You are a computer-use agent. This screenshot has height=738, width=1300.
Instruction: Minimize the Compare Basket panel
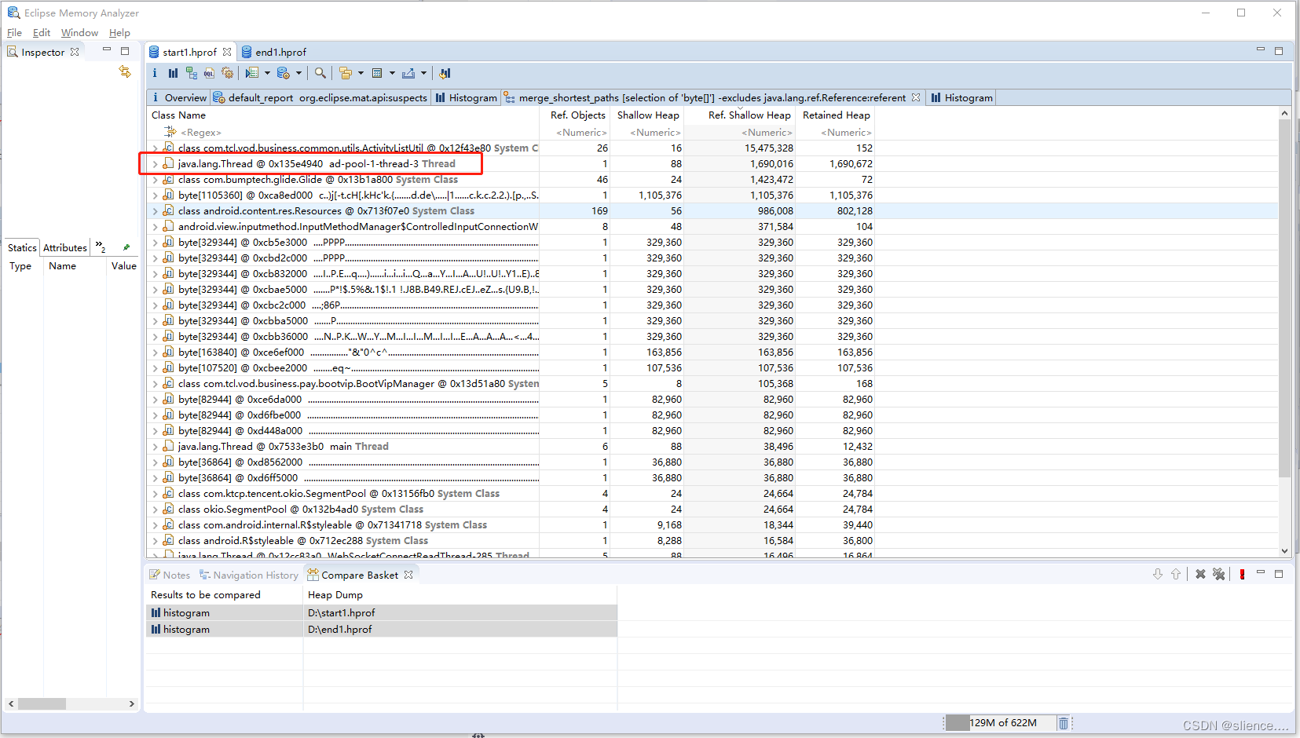1261,573
